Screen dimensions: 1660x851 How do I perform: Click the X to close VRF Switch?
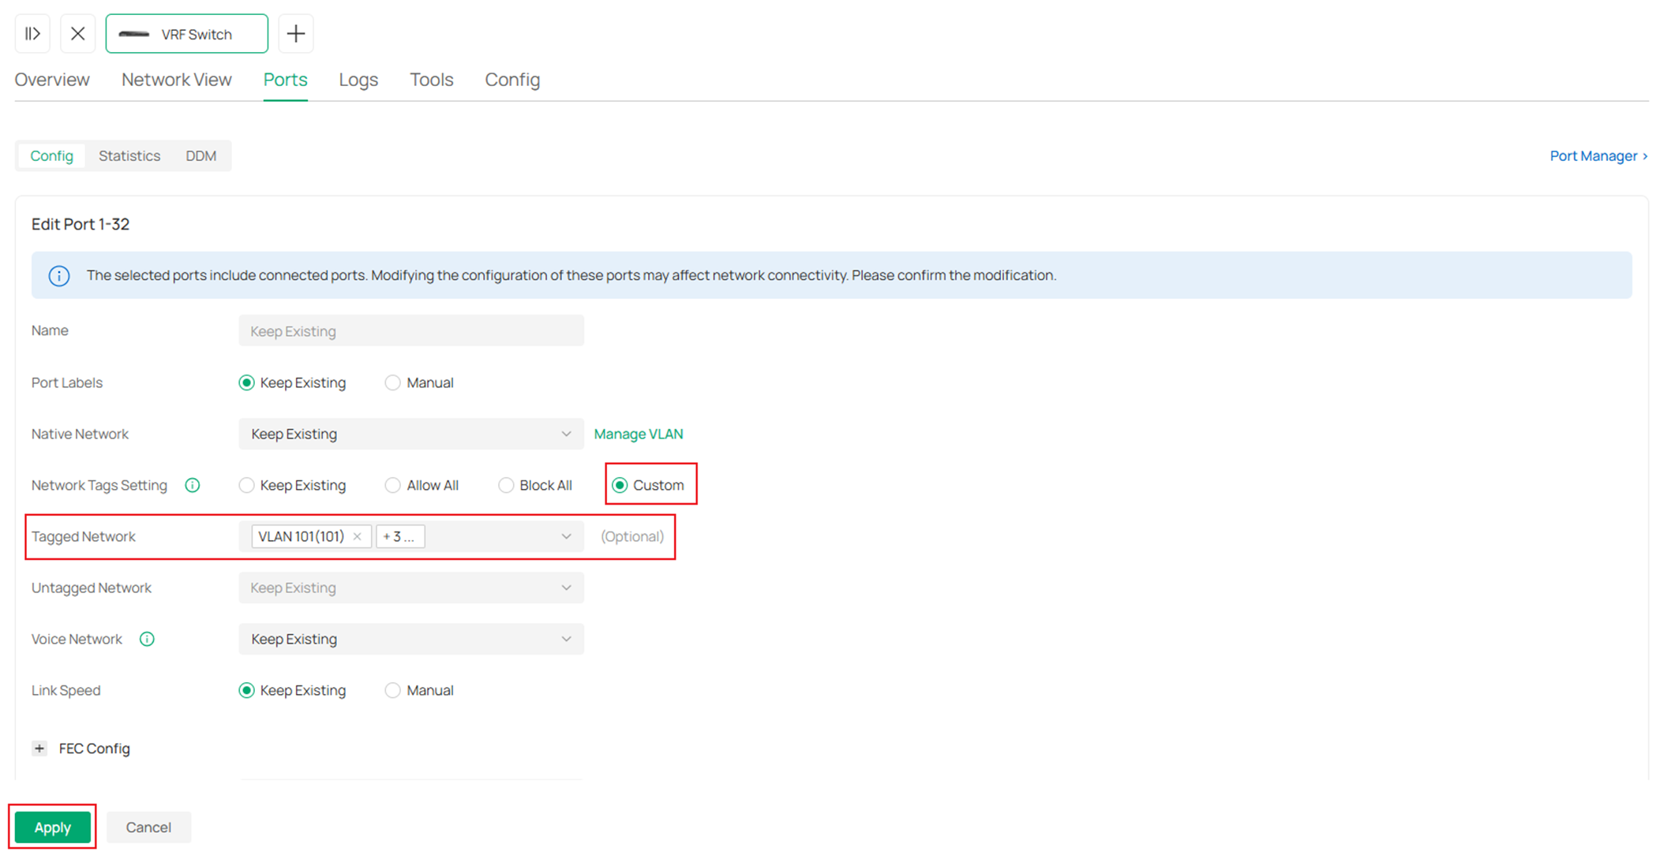(77, 33)
